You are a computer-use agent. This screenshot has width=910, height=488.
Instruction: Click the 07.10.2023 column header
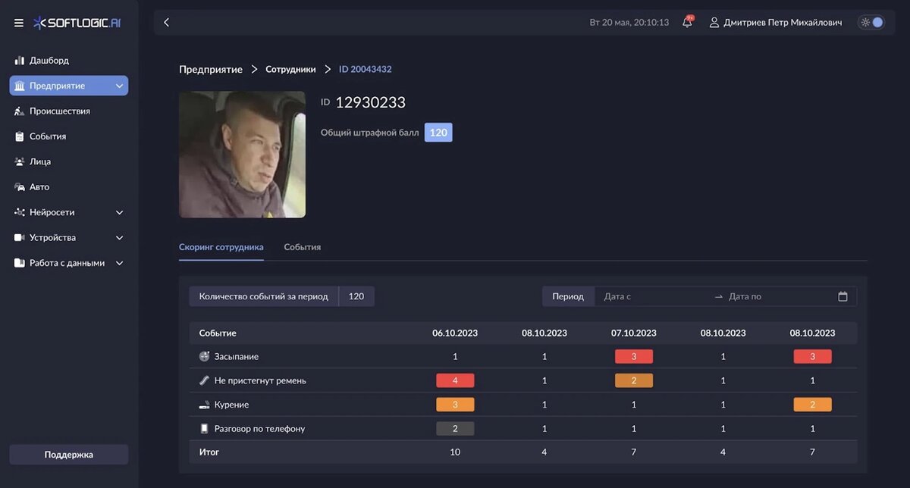click(634, 333)
